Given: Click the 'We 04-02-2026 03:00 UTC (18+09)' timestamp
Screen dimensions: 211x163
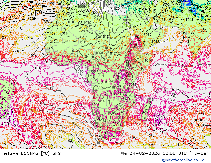Looking at the screenshot, I should pos(165,153).
